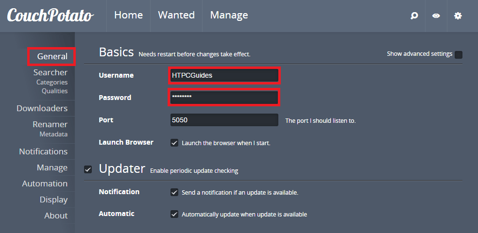Open the Renamer settings tab
This screenshot has width=478, height=233.
coord(50,124)
